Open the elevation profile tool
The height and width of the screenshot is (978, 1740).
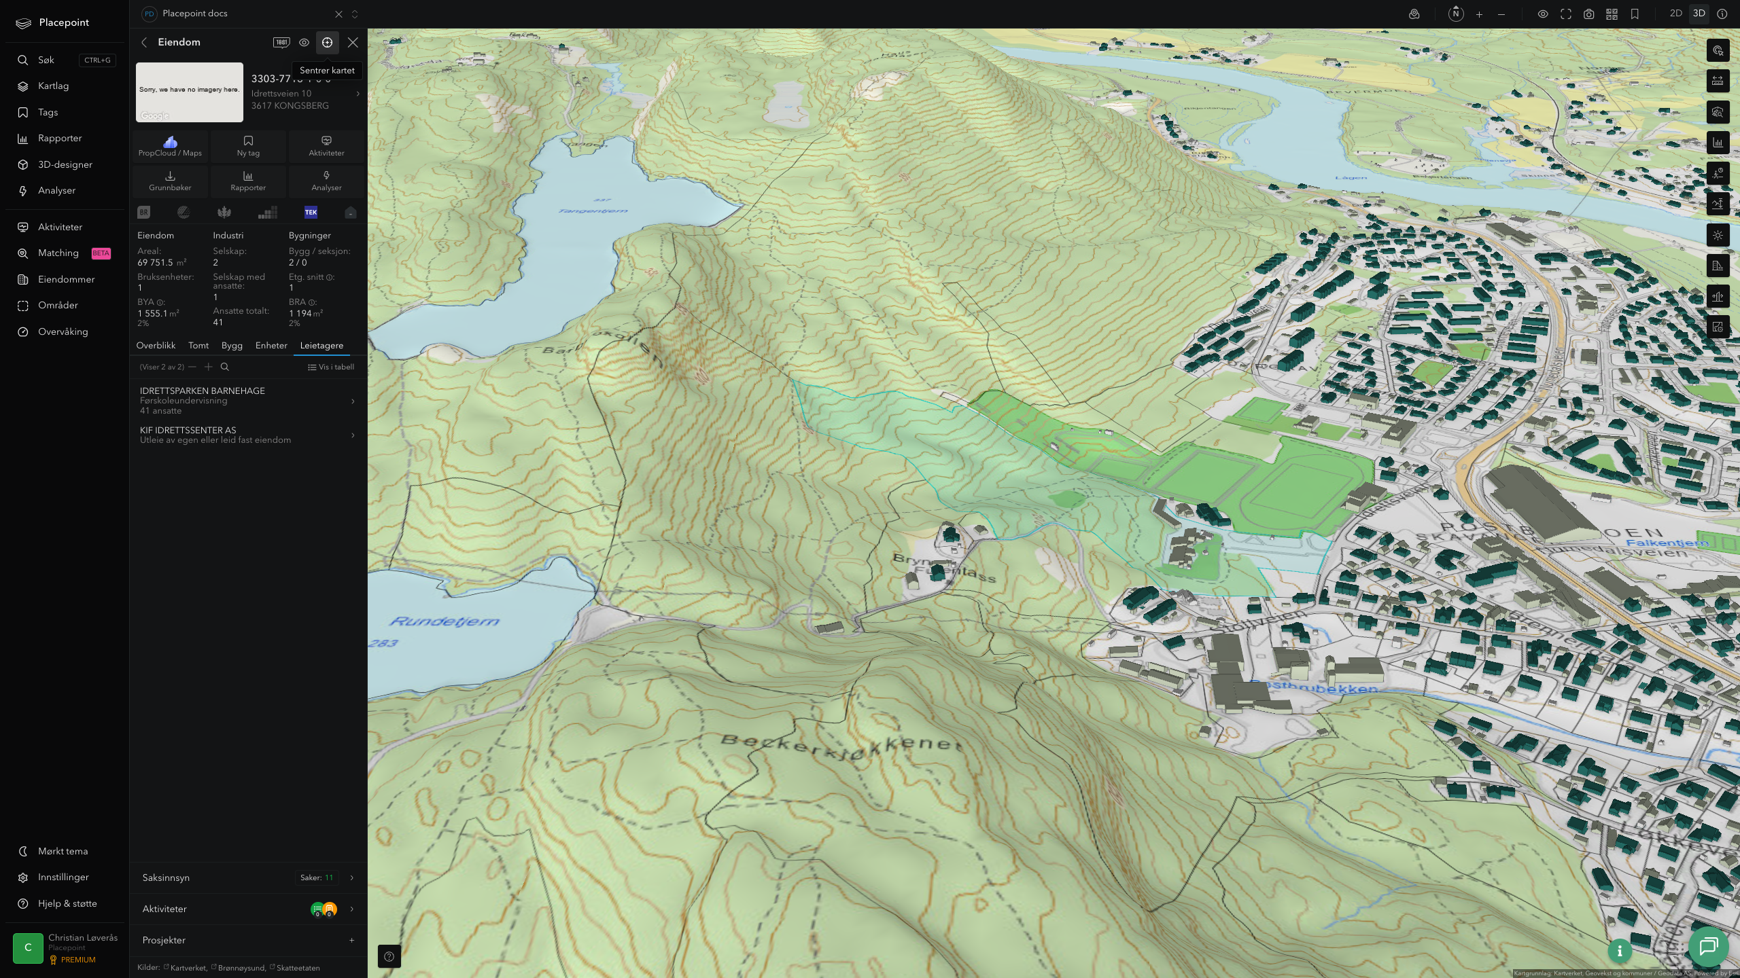tap(1718, 204)
